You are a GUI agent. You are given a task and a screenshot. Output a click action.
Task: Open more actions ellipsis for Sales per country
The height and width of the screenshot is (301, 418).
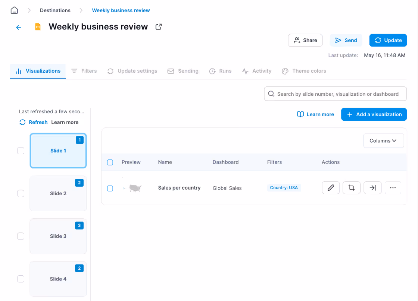pos(393,188)
